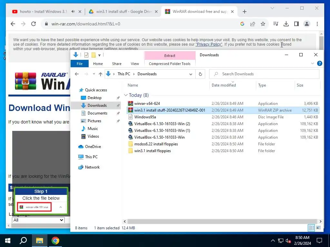Click the Explorer horizontal scrollbar

click(222, 221)
